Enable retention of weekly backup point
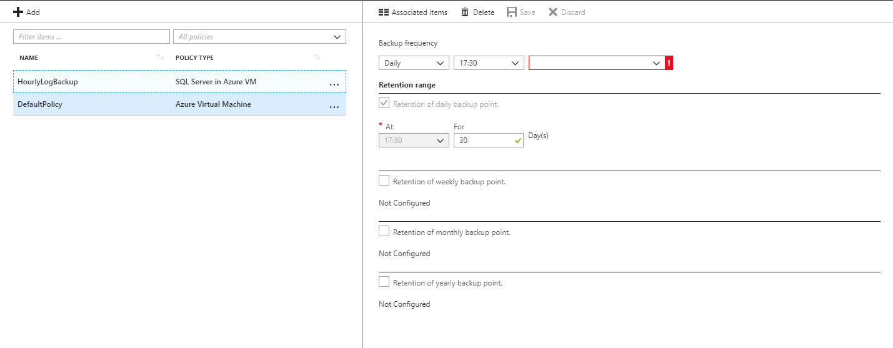Viewport: 893px width, 348px height. [384, 181]
